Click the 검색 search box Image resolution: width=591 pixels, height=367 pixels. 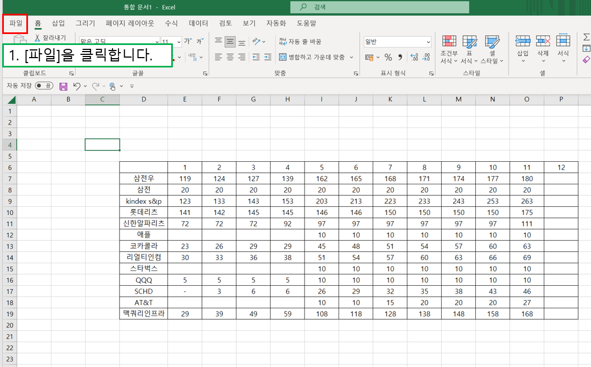click(x=380, y=7)
